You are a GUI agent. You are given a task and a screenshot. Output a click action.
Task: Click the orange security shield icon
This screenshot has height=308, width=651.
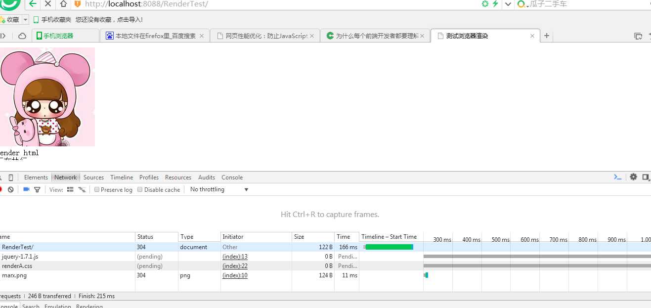tap(77, 3)
